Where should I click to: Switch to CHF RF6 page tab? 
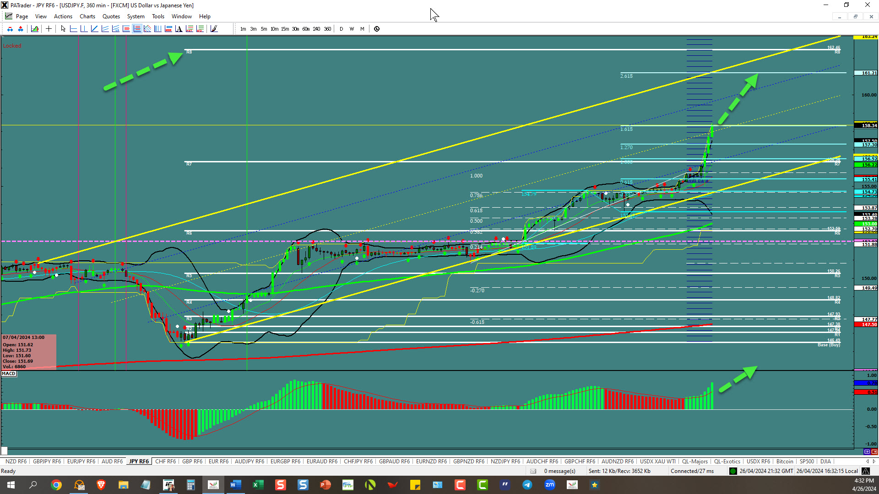[166, 462]
